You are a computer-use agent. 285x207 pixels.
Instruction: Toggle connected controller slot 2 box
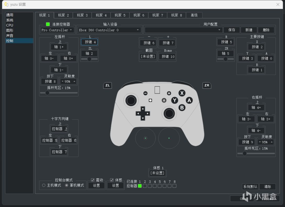tap(145, 186)
